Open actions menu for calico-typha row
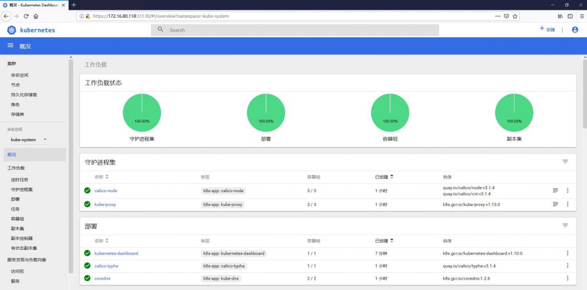Screen dimensions: 587x290 [568, 266]
